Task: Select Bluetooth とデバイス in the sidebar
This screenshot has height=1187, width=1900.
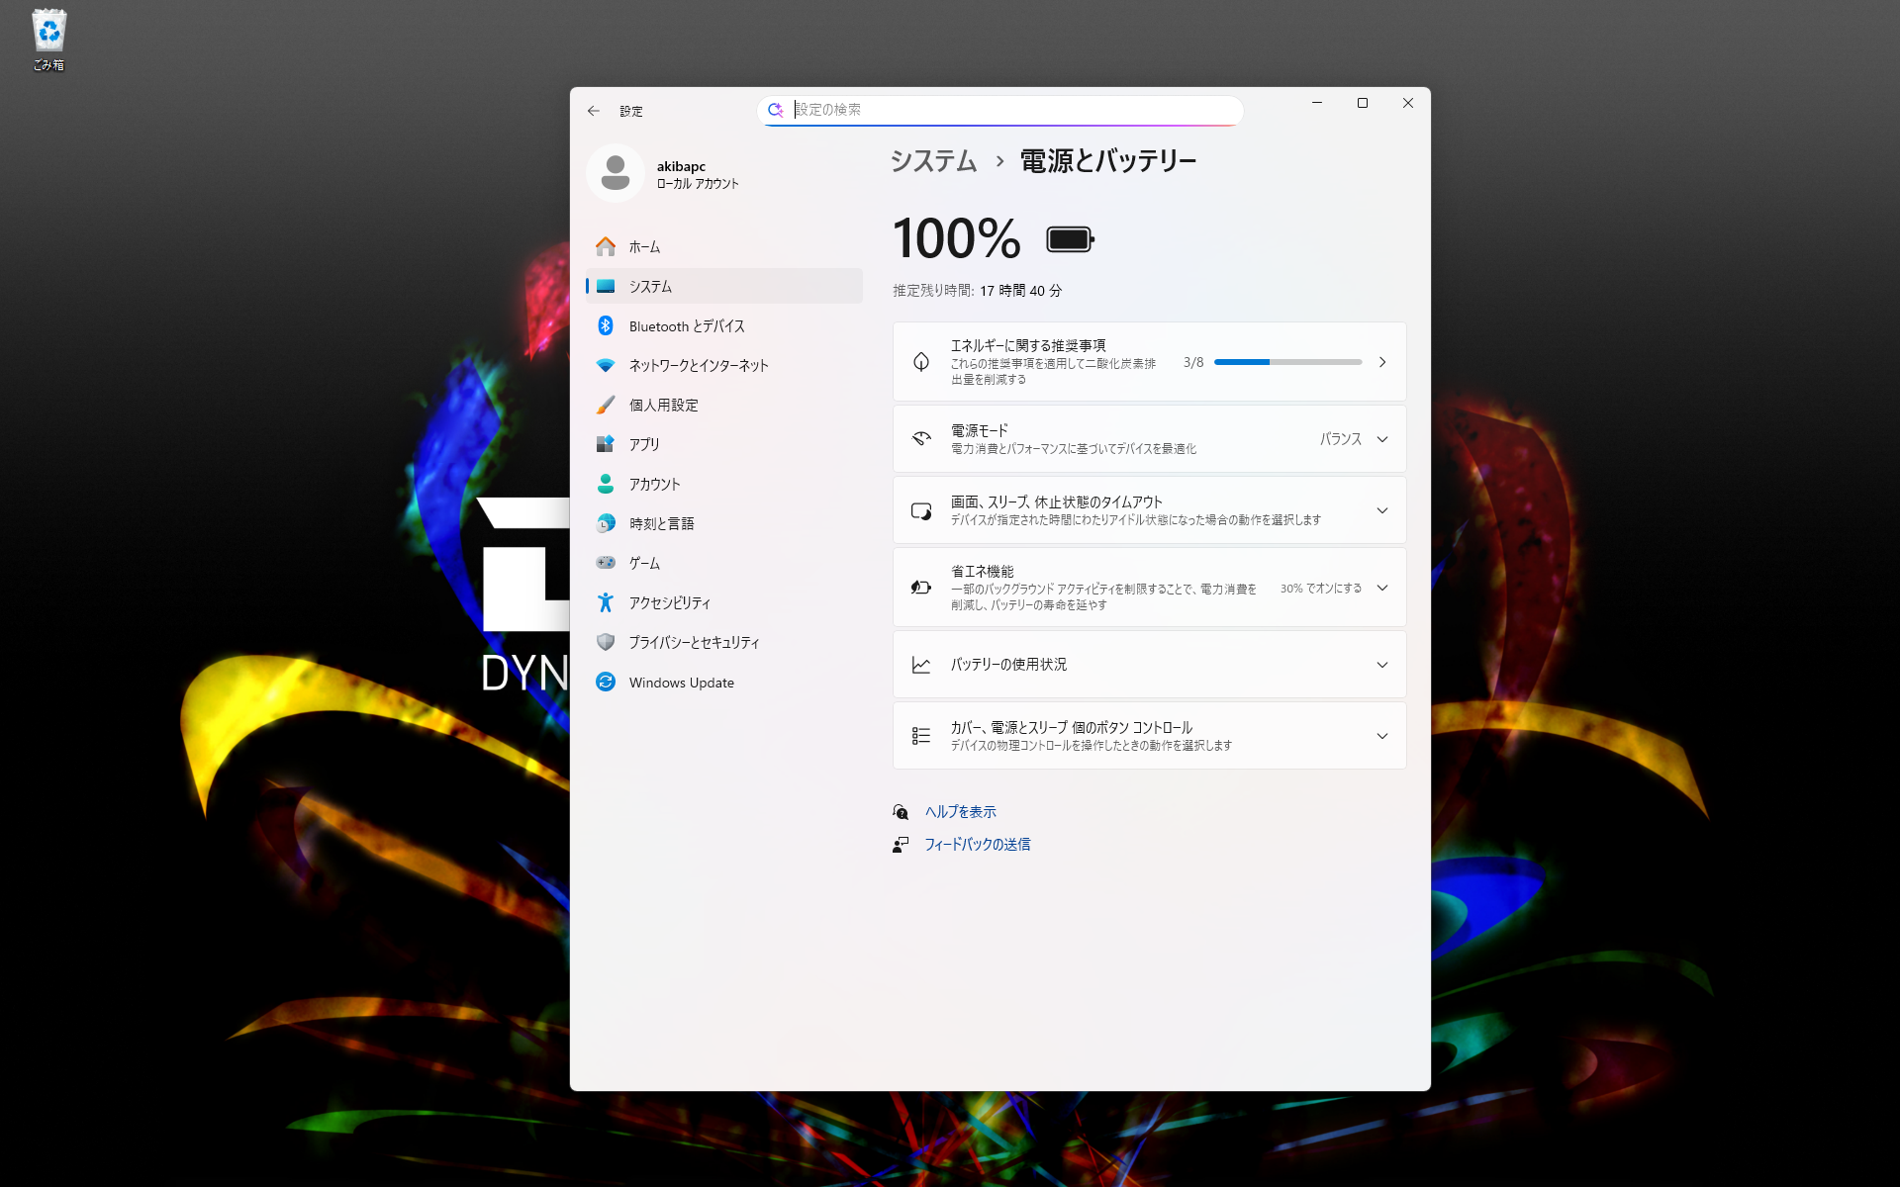Action: (x=688, y=325)
